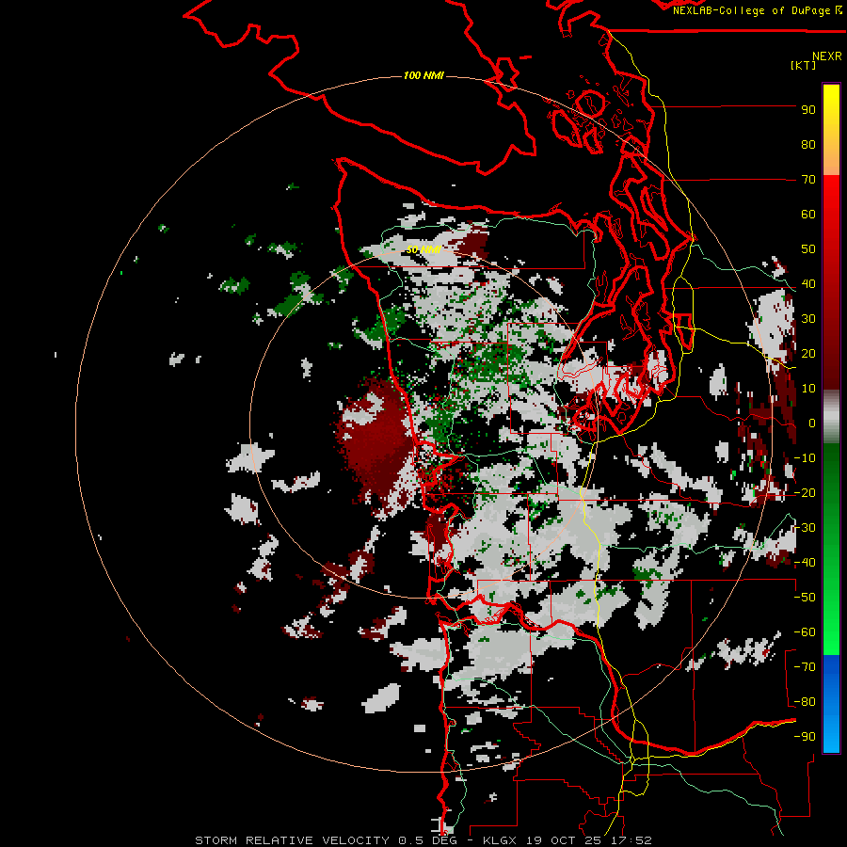The width and height of the screenshot is (847, 847).
Task: Select the 40 tick label on scale
Action: pyautogui.click(x=808, y=284)
